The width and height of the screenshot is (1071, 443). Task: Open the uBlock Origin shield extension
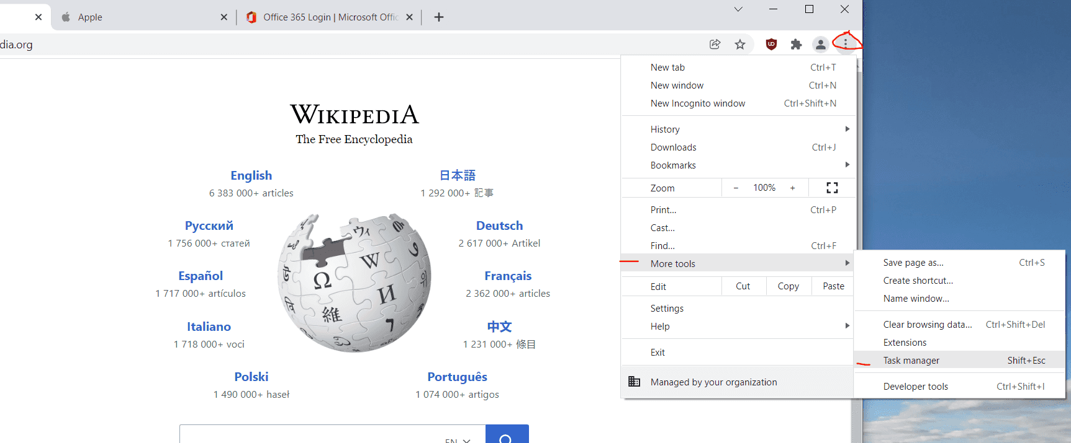[771, 44]
